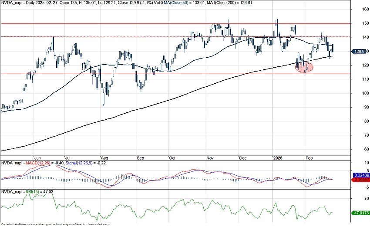Click the 129.9 current price tag
Screen dimensions: 370x226
point(359,51)
